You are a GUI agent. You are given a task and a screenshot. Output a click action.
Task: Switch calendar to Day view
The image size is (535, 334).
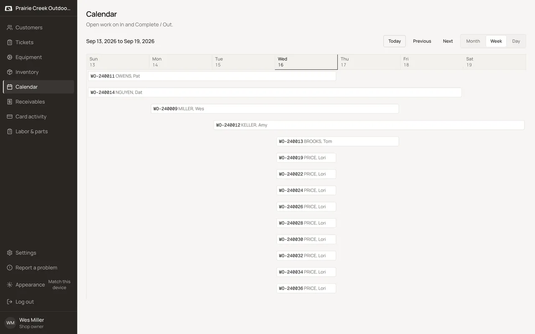[x=516, y=41]
